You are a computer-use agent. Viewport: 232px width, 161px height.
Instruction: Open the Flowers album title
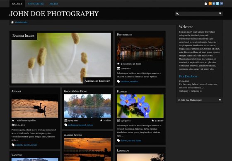click(122, 91)
